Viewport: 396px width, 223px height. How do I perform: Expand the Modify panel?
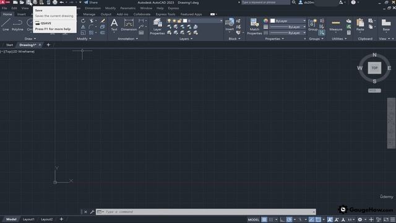tap(84, 38)
